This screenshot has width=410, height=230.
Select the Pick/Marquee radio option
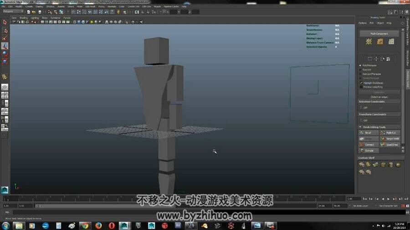tap(360, 65)
